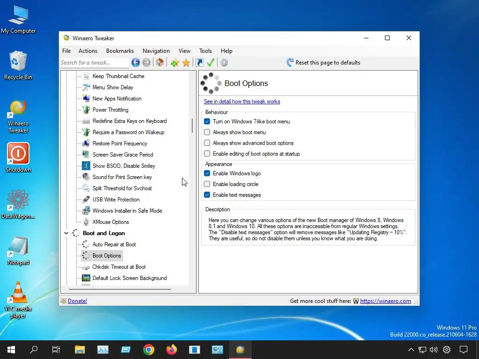Viewport: 479px width, 359px height.
Task: Click the tree panel vertical scrollbar thumb
Action: coord(192,125)
